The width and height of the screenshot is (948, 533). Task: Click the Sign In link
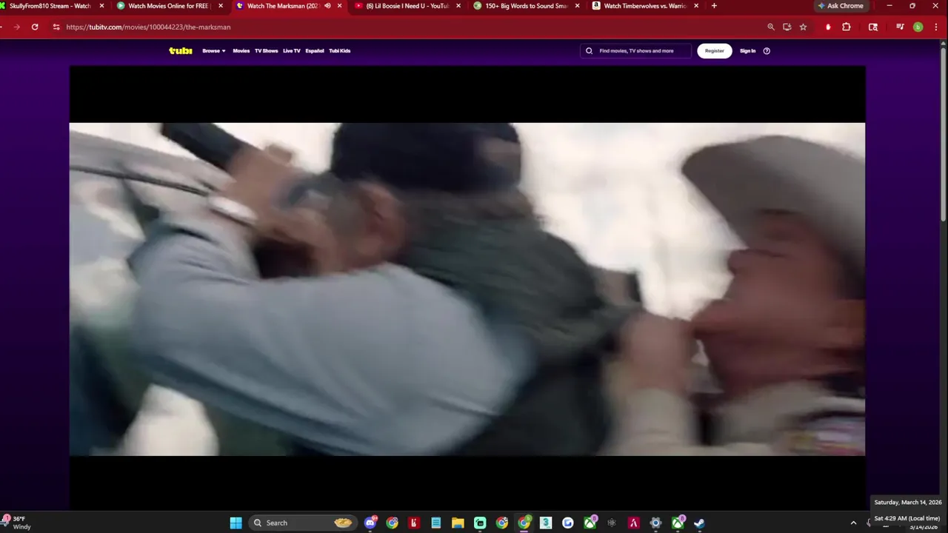click(x=747, y=51)
